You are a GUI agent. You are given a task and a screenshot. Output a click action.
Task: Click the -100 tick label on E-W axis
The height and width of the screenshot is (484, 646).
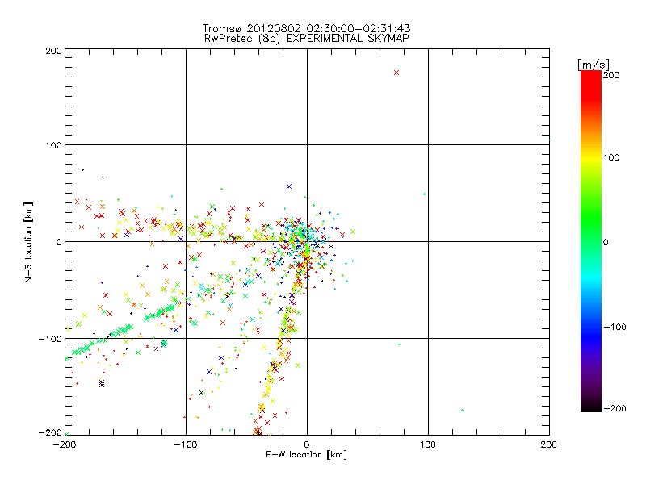(x=186, y=444)
